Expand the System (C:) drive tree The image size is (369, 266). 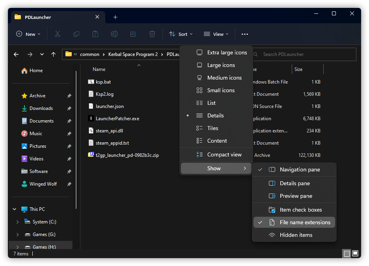pos(17,222)
